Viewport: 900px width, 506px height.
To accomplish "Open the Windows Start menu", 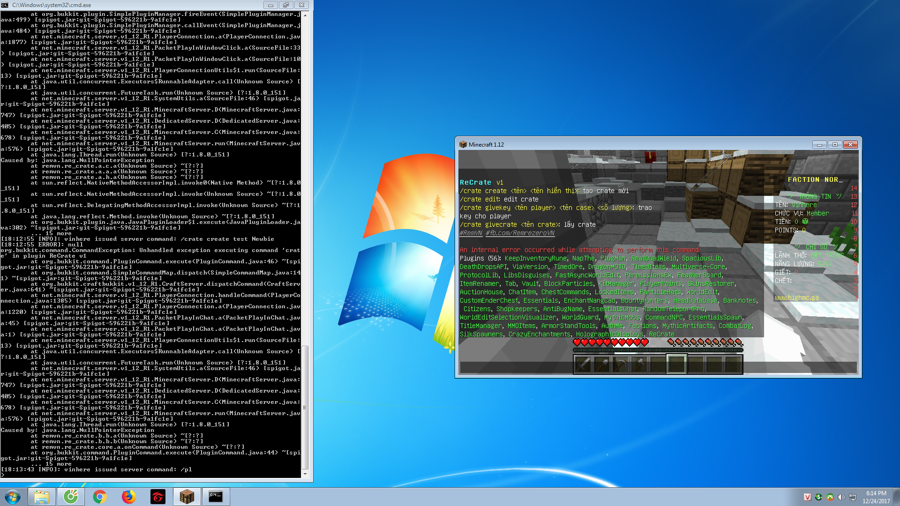I will pyautogui.click(x=13, y=497).
